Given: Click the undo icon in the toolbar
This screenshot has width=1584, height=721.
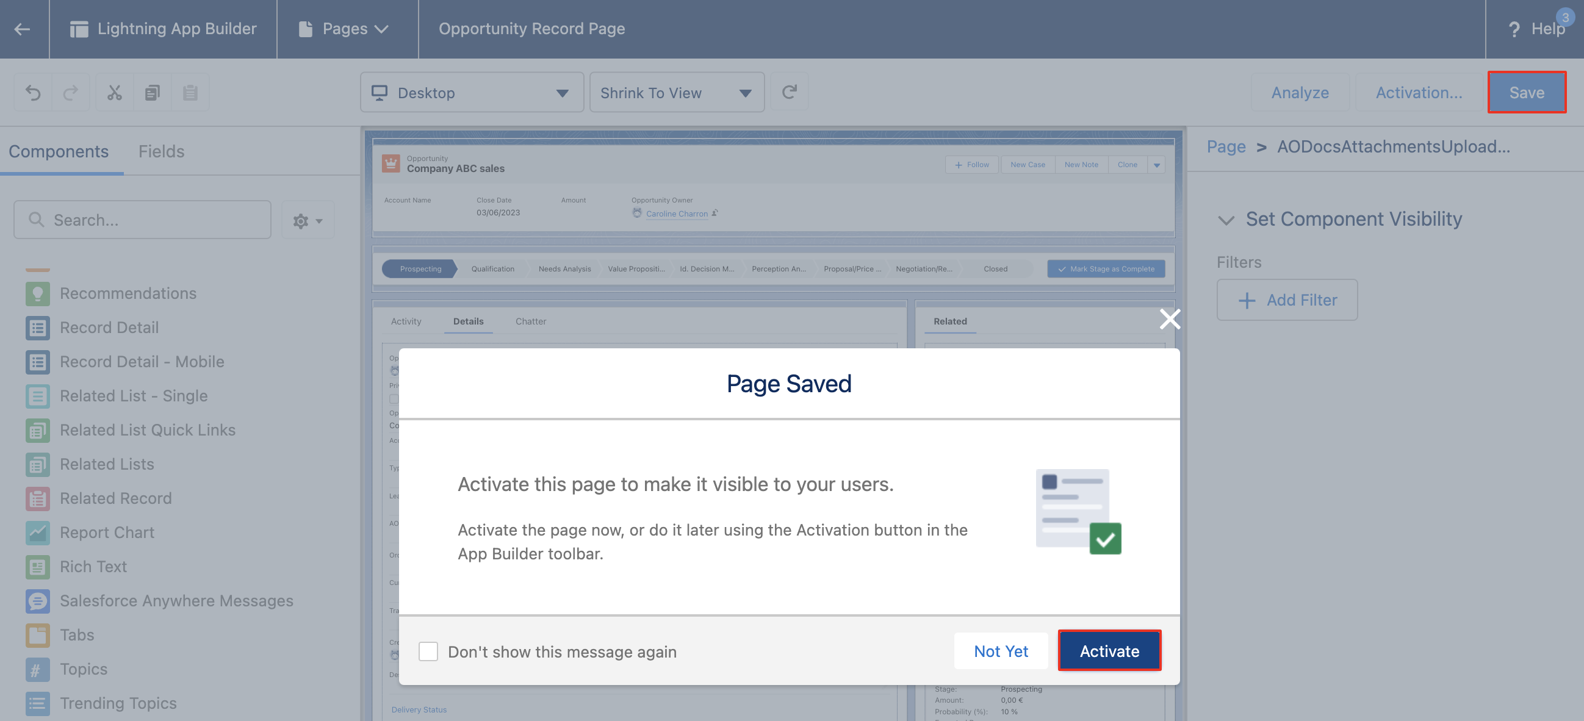Looking at the screenshot, I should pos(33,93).
